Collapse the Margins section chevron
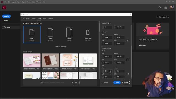The height and width of the screenshot is (99, 176). (103, 32)
